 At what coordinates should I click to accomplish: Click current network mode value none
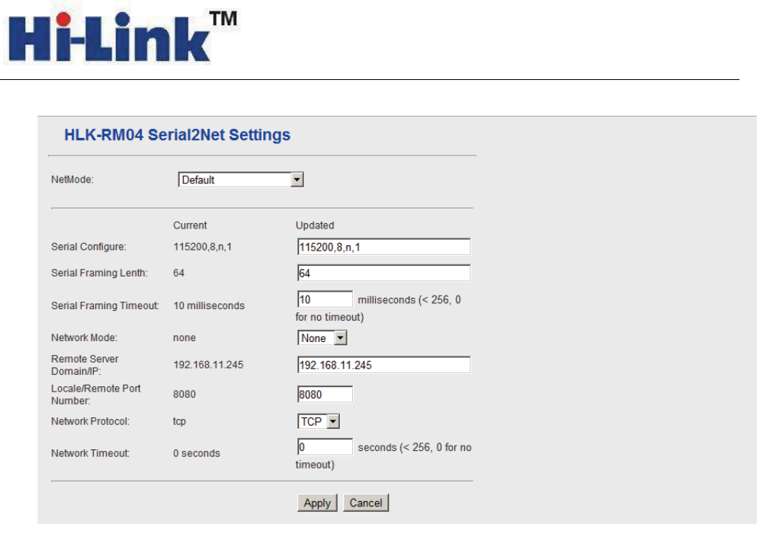tap(184, 338)
